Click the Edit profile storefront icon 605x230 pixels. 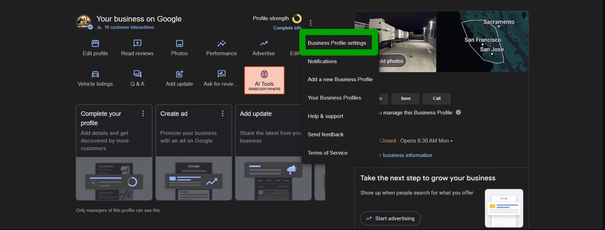coord(95,43)
